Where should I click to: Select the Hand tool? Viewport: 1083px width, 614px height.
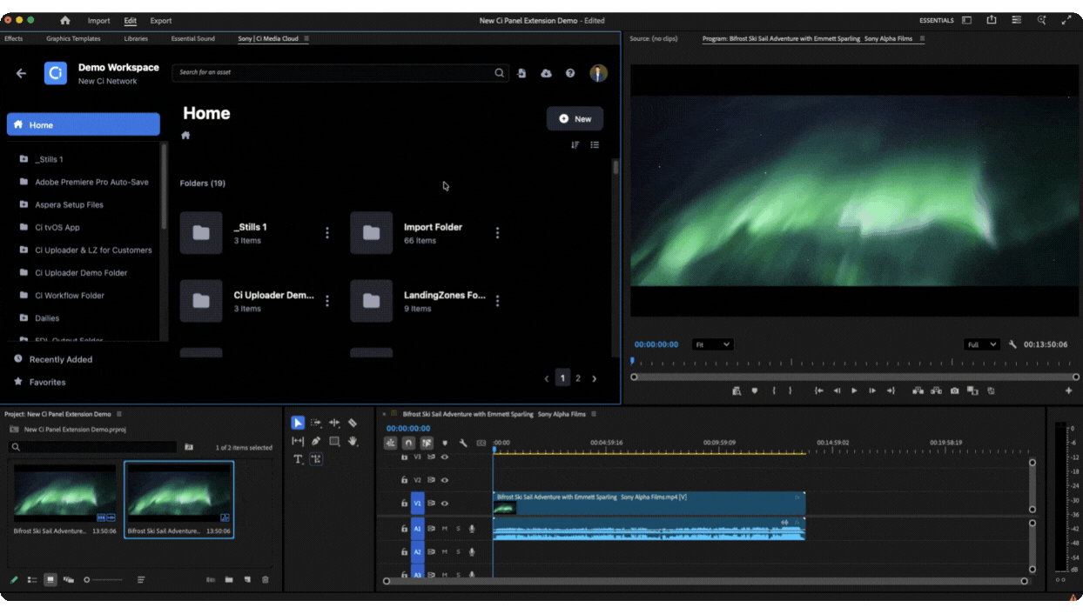coord(353,441)
